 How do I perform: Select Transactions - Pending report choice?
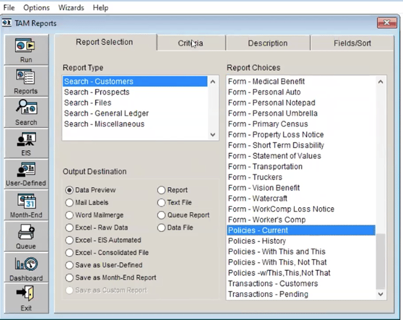click(x=301, y=294)
